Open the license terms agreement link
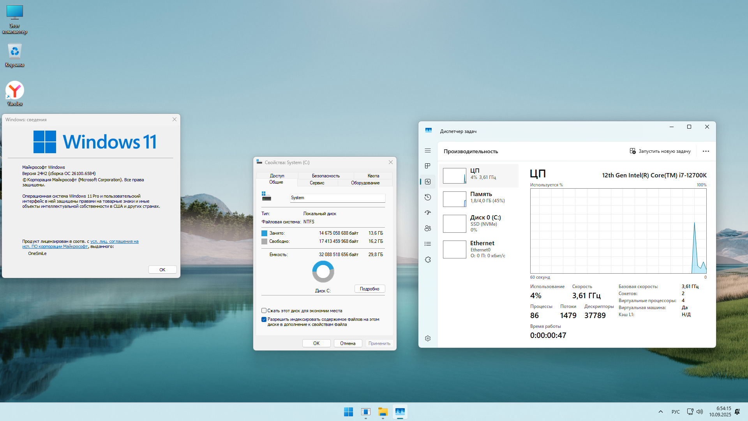The width and height of the screenshot is (748, 421). coord(114,241)
